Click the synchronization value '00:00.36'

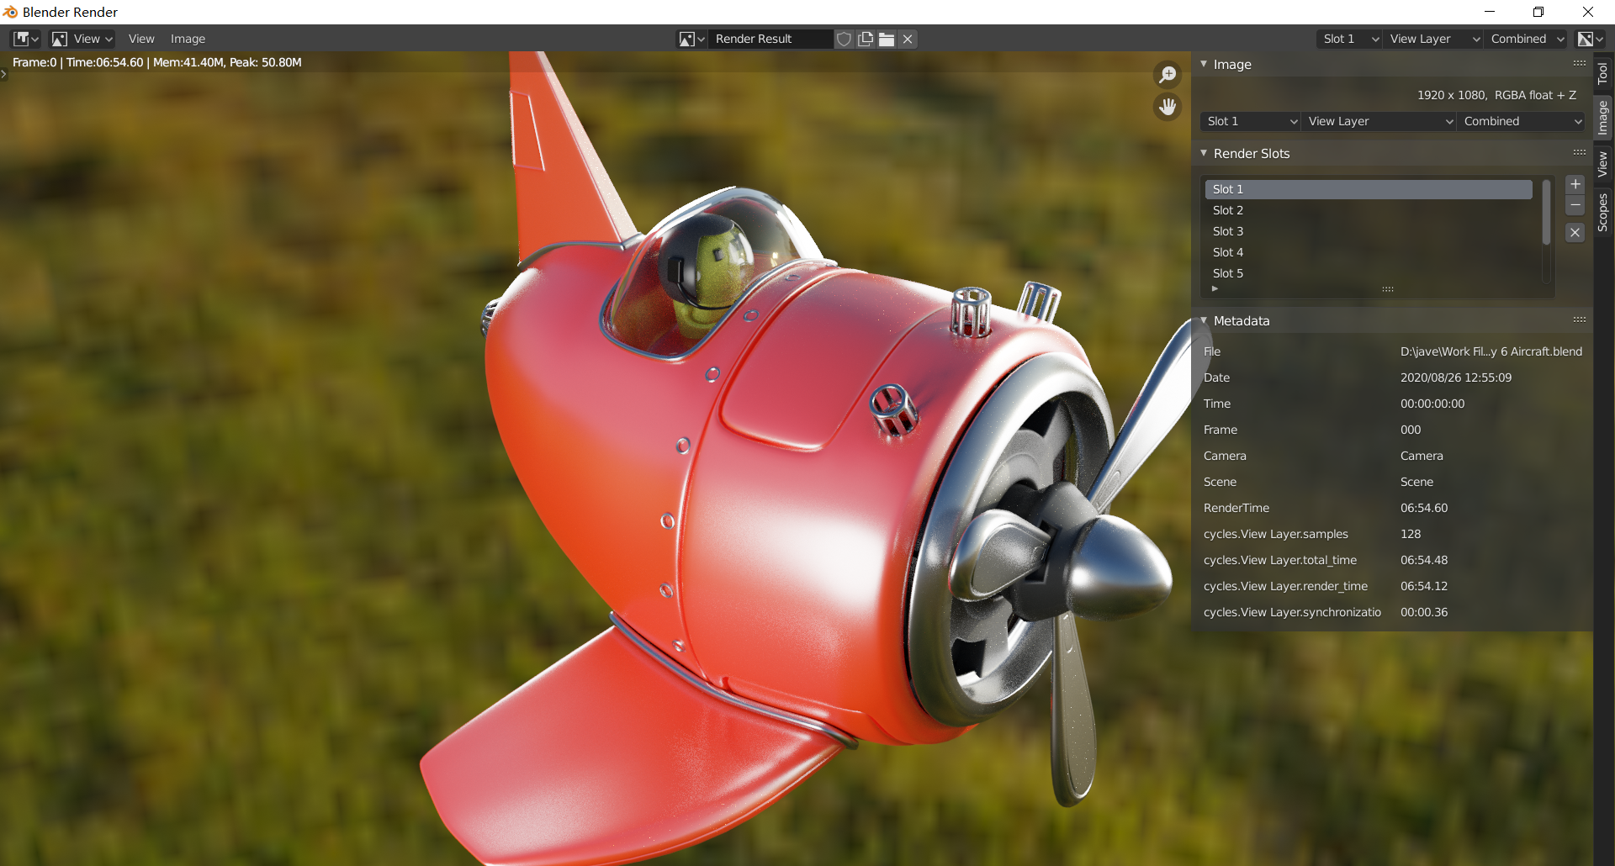tap(1424, 612)
